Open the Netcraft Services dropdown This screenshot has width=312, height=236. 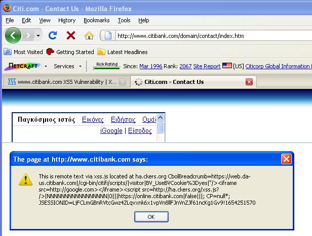(x=68, y=66)
